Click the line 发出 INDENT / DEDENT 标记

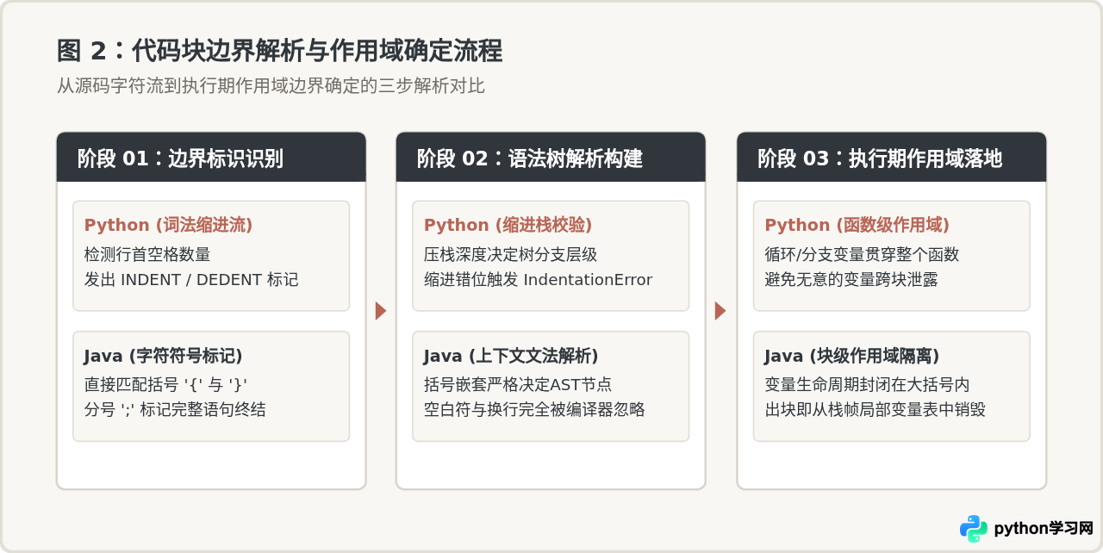click(191, 280)
